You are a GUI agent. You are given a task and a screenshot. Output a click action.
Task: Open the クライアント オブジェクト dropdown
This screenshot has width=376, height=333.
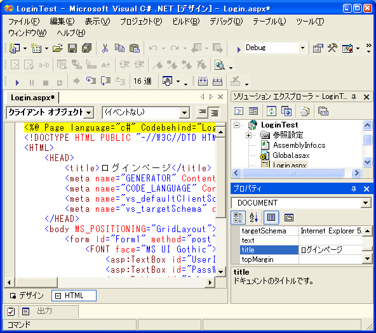[89, 112]
